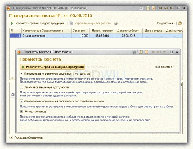This screenshot has height=149, width=193.
Task: Open help question mark icon
Action: [x=180, y=23]
